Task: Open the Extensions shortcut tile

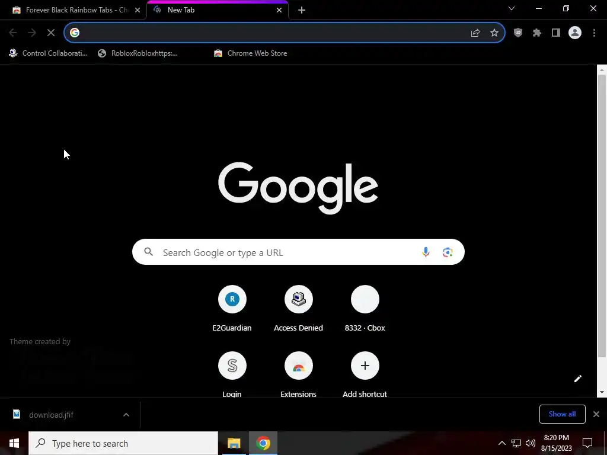Action: [x=299, y=374]
